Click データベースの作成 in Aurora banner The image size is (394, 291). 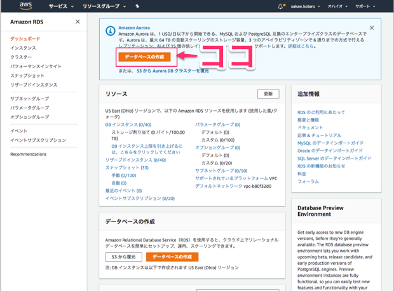(x=144, y=57)
